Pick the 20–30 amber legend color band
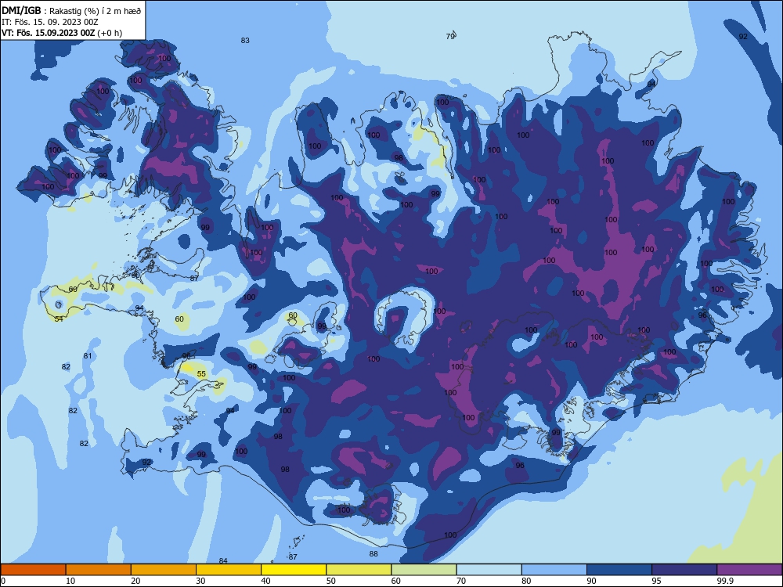The image size is (783, 587). pos(164,570)
